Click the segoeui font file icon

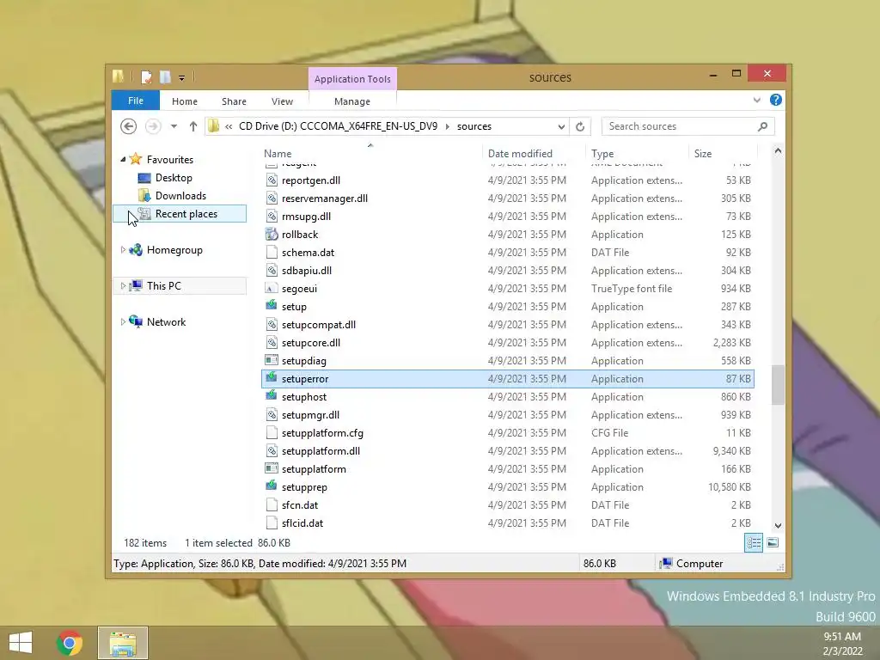tap(272, 288)
